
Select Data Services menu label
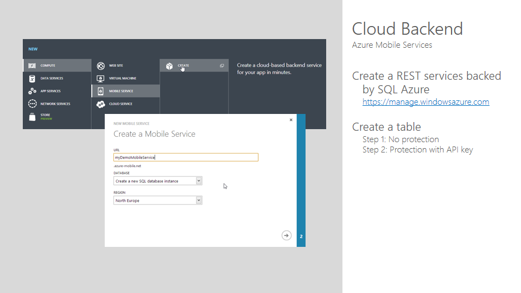click(x=52, y=78)
